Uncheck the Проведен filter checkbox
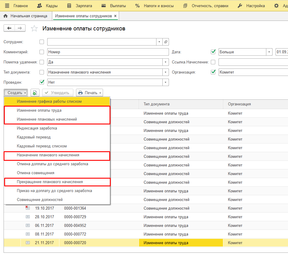Image resolution: width=288 pixels, height=262 pixels. tap(42, 82)
